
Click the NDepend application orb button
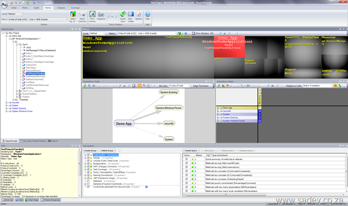pyautogui.click(x=4, y=4)
